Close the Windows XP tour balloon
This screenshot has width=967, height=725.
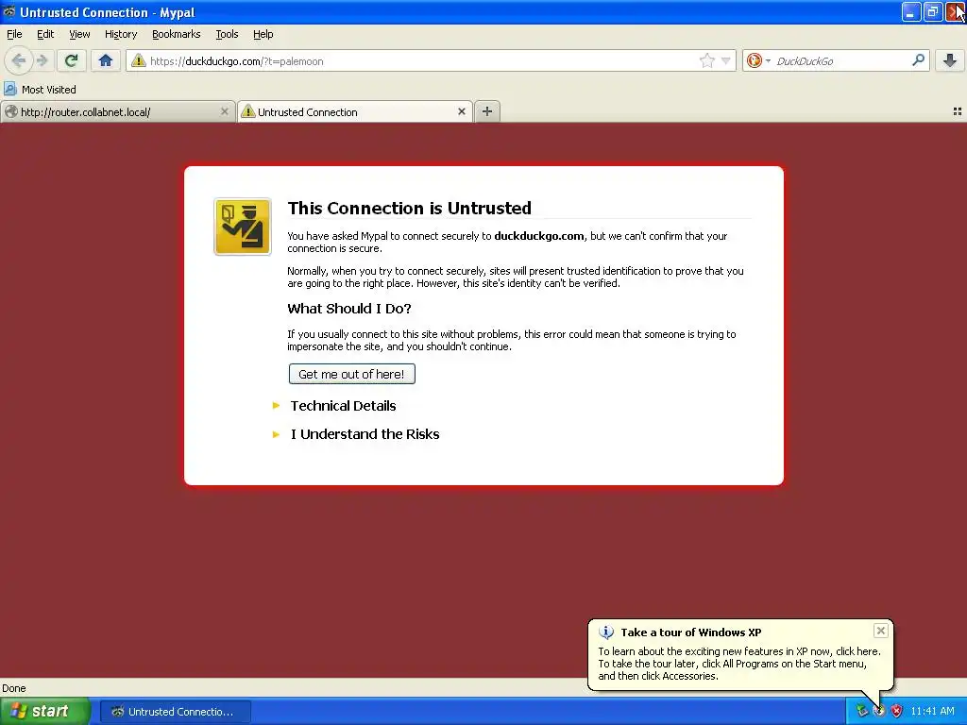coord(881,630)
